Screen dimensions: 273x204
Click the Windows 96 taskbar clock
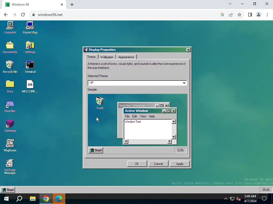pyautogui.click(x=266, y=190)
